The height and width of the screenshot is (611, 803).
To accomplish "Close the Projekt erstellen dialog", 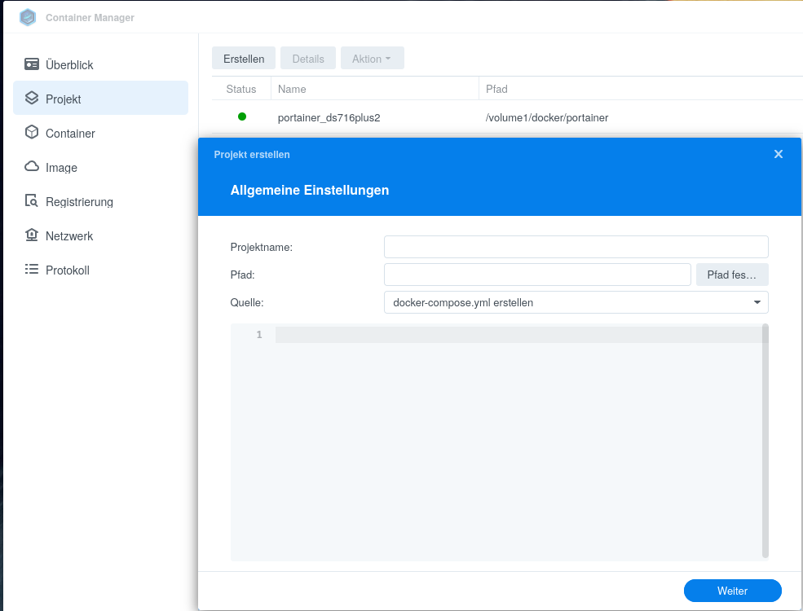I will (779, 154).
